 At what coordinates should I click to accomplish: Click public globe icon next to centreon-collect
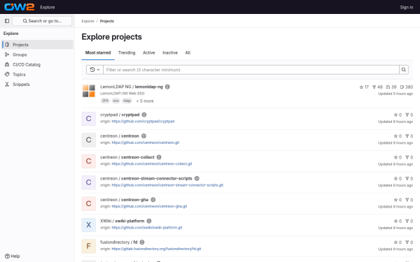coord(159,157)
